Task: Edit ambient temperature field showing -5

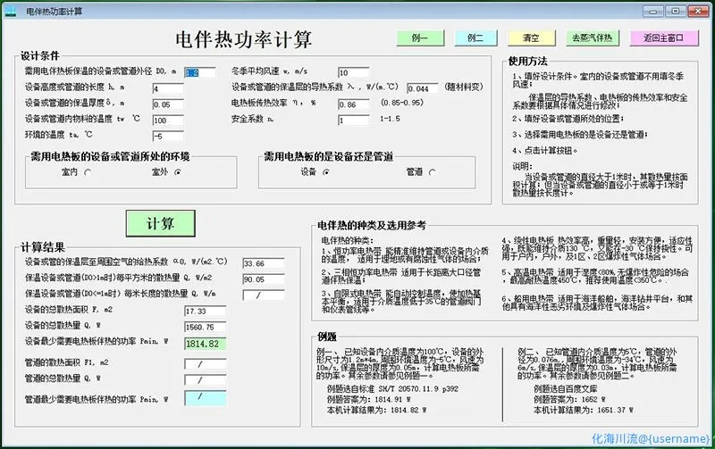Action: 168,137
